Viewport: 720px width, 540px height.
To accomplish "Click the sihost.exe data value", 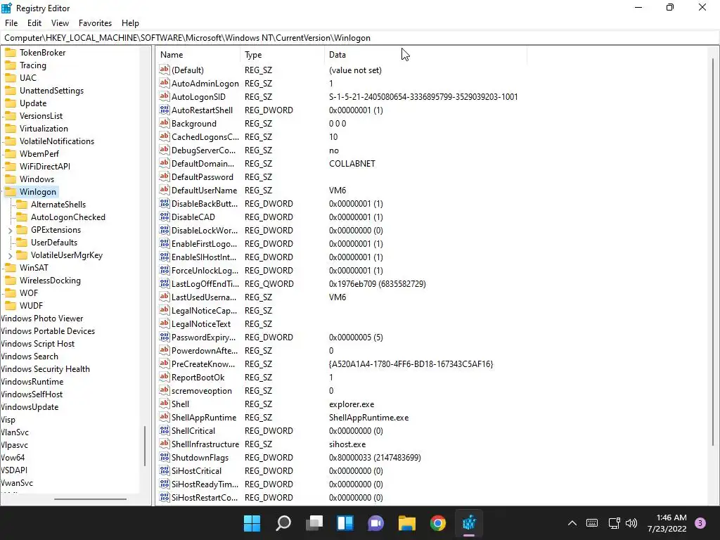I will pyautogui.click(x=347, y=444).
